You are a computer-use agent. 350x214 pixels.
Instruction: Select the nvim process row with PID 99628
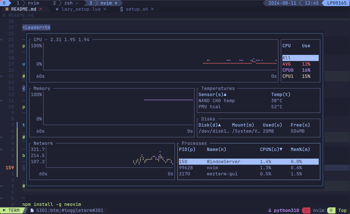[x=249, y=168]
